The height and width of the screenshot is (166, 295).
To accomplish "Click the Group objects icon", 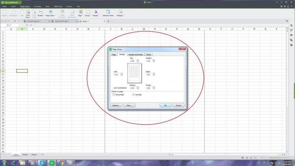I will [x=88, y=12].
